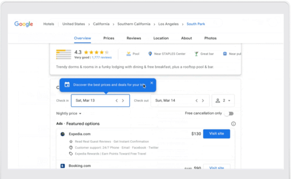Click the Google logo

(24, 24)
